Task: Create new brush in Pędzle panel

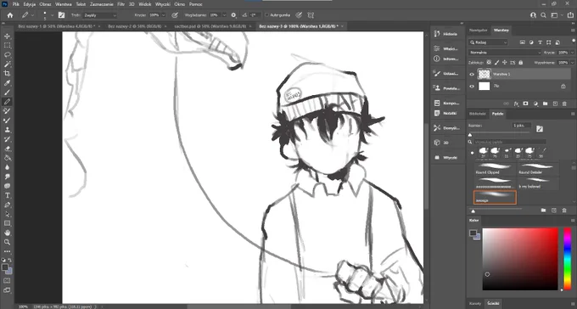Action: pyautogui.click(x=554, y=211)
